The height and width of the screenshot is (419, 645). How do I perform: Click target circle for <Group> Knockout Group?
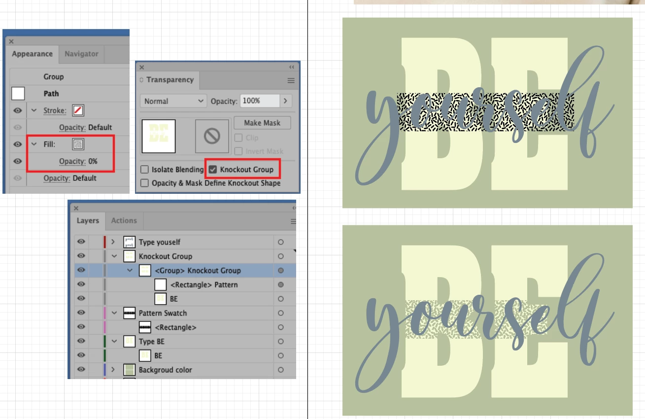tap(281, 270)
